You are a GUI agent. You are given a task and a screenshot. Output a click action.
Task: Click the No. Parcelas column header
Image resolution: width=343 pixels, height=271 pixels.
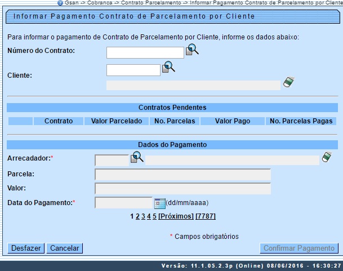pos(175,121)
